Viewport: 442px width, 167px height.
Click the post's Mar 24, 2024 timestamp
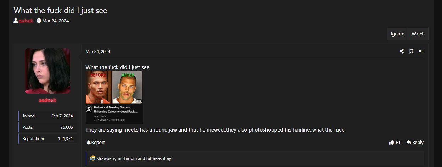click(x=98, y=52)
